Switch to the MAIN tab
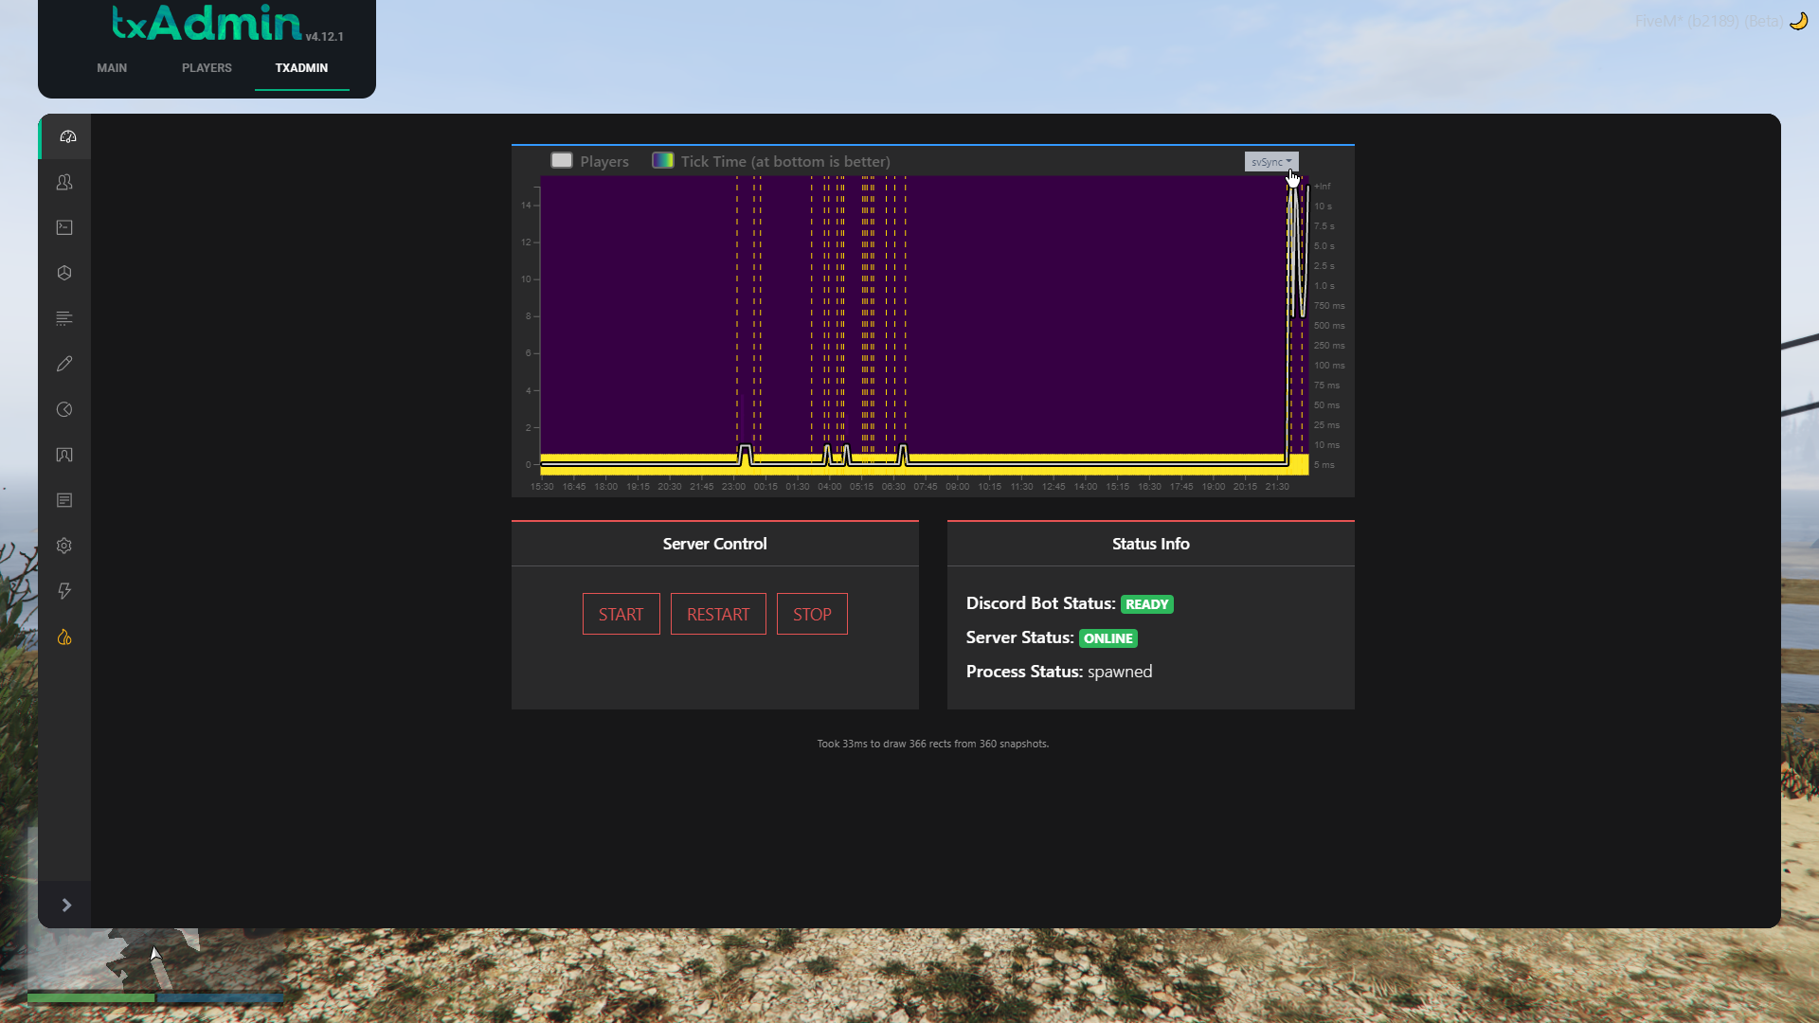The width and height of the screenshot is (1819, 1023). 112,68
